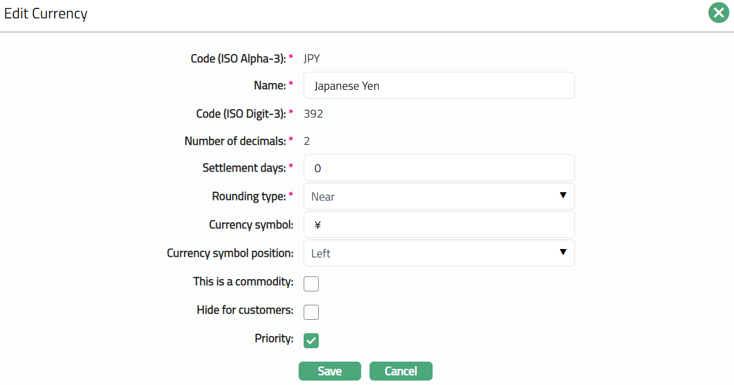Tick the 'Hide for customers' checkbox

click(311, 312)
